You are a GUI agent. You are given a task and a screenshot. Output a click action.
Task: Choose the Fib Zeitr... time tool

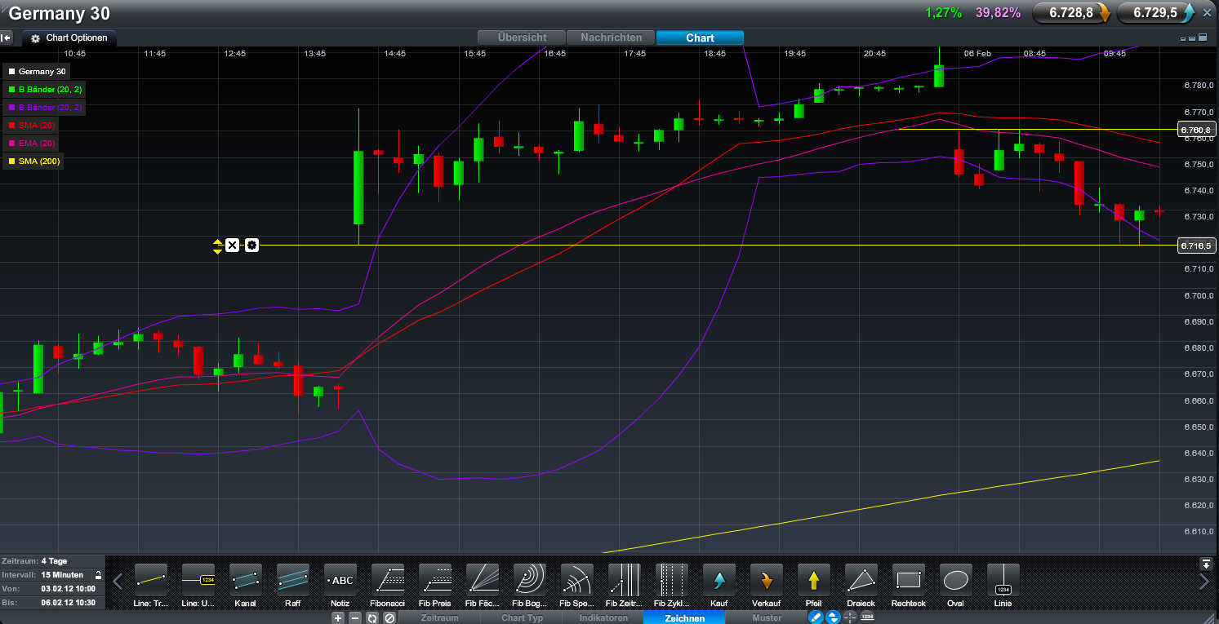[625, 585]
